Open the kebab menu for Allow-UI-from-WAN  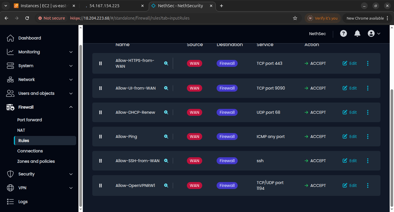[367, 88]
